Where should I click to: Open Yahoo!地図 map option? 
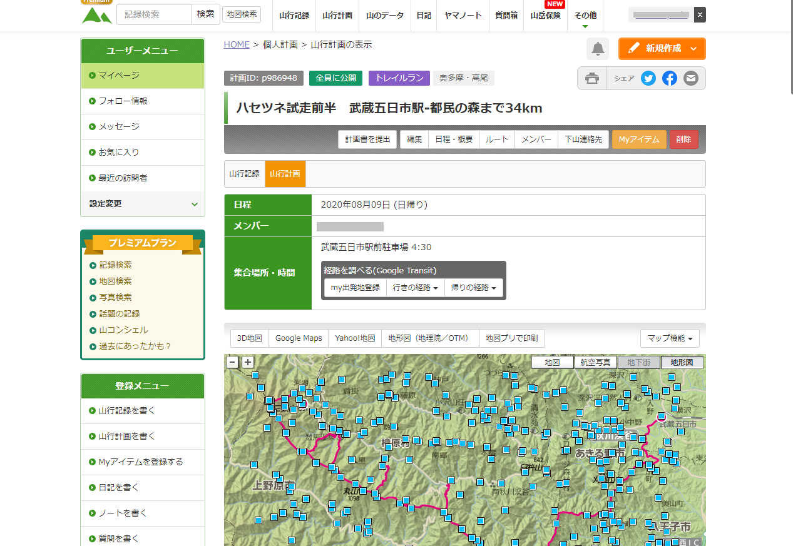point(355,338)
